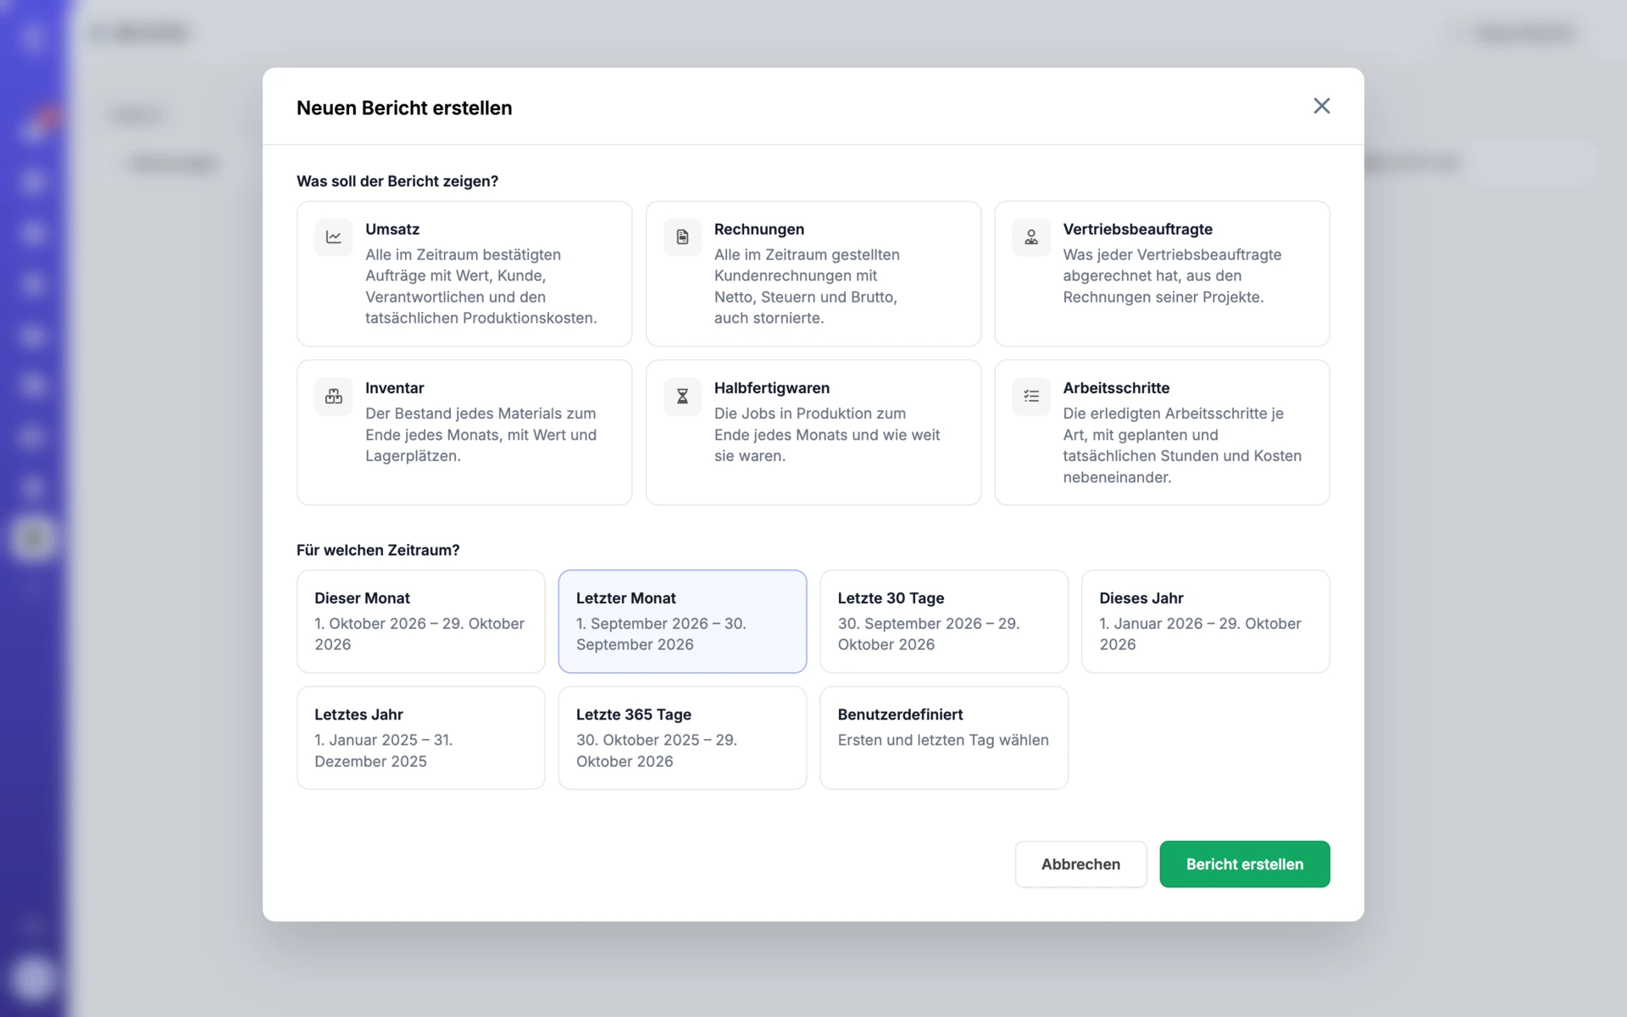
Task: Click the Abbrechen button
Action: (x=1081, y=864)
